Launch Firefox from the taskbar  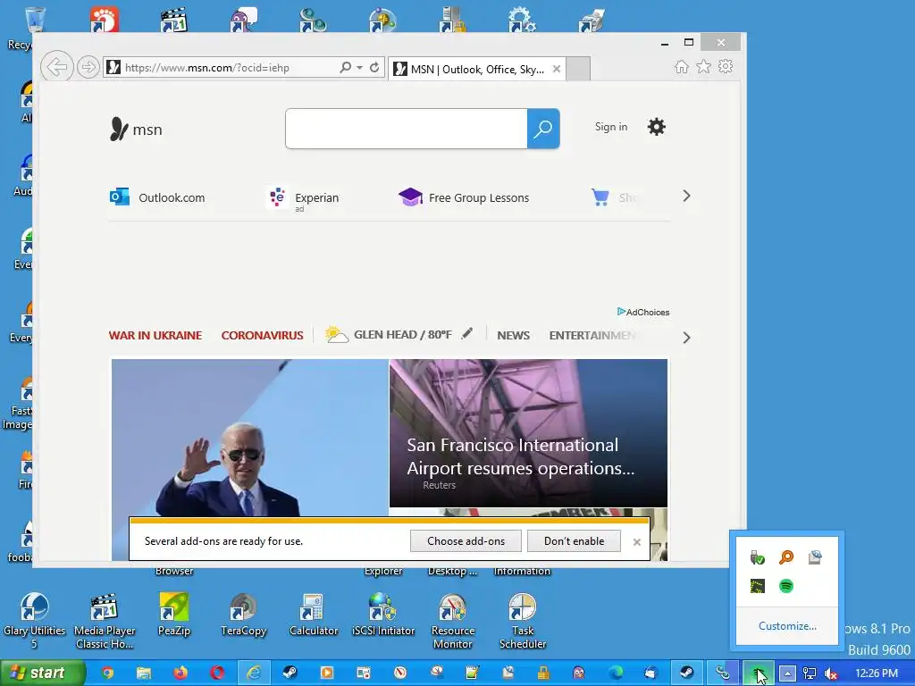click(180, 673)
